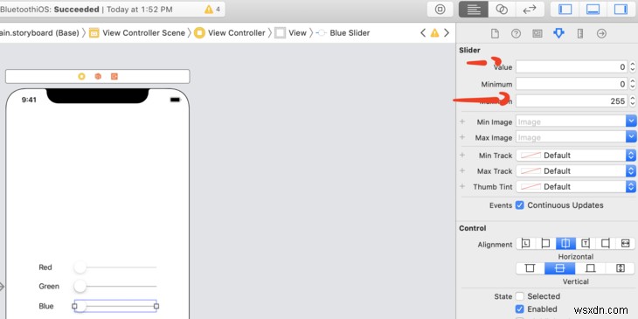
Task: Switch to Standard editor mode
Action: coord(473,10)
